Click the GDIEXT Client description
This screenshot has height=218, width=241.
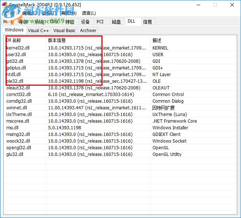(x=167, y=134)
